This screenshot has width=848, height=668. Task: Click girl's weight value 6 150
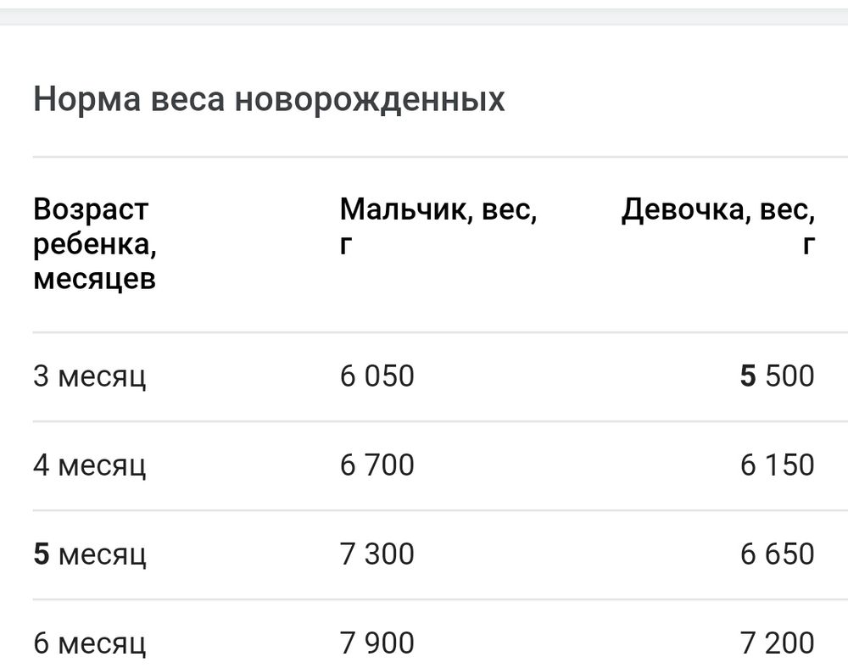coord(777,465)
